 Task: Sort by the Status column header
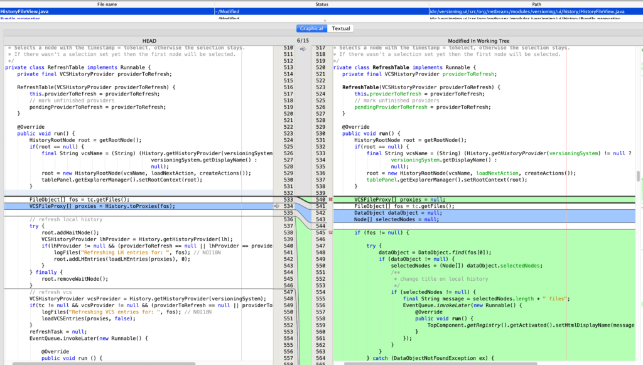[x=321, y=4]
